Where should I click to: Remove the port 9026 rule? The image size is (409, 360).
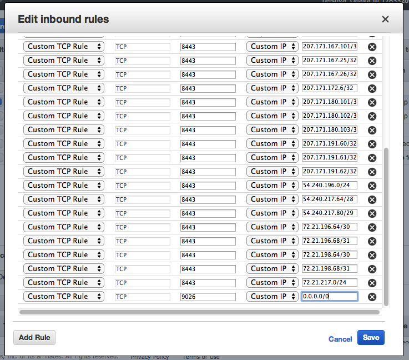coord(372,297)
